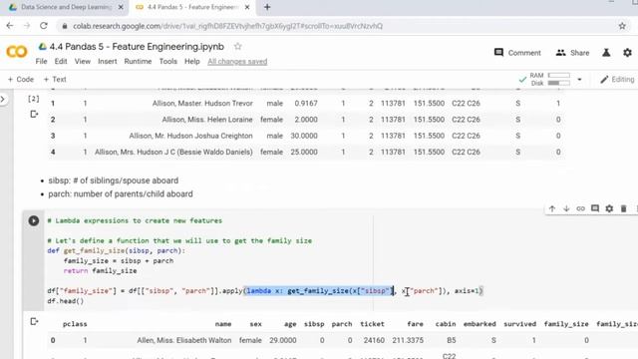This screenshot has width=638, height=359.
Task: Add a new Text cell
Action: pos(55,80)
